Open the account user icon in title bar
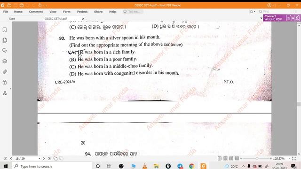Viewport: 301px width, 169px height. 269,5
